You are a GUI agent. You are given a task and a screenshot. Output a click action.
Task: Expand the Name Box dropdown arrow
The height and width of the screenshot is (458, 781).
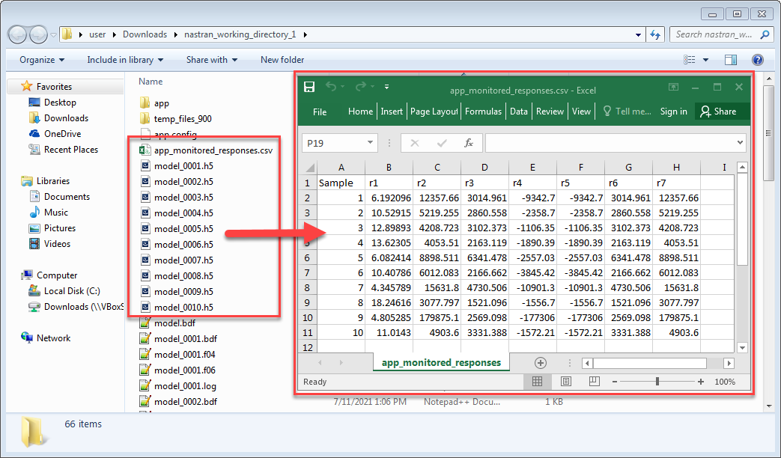point(370,143)
